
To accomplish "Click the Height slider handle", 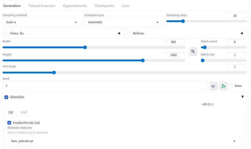I will coord(143,60).
